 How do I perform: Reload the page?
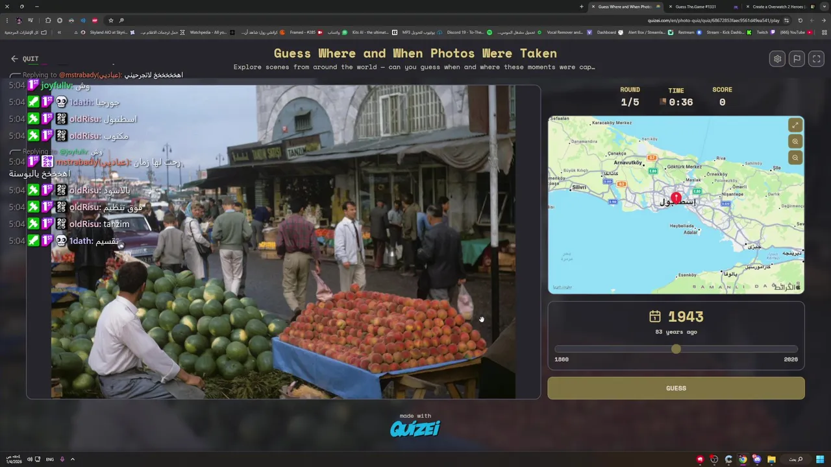[800, 20]
